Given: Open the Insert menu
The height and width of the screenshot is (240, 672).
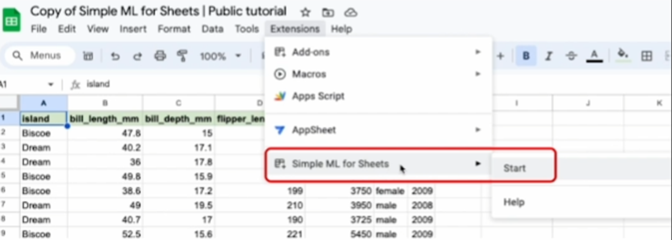Looking at the screenshot, I should [x=133, y=29].
